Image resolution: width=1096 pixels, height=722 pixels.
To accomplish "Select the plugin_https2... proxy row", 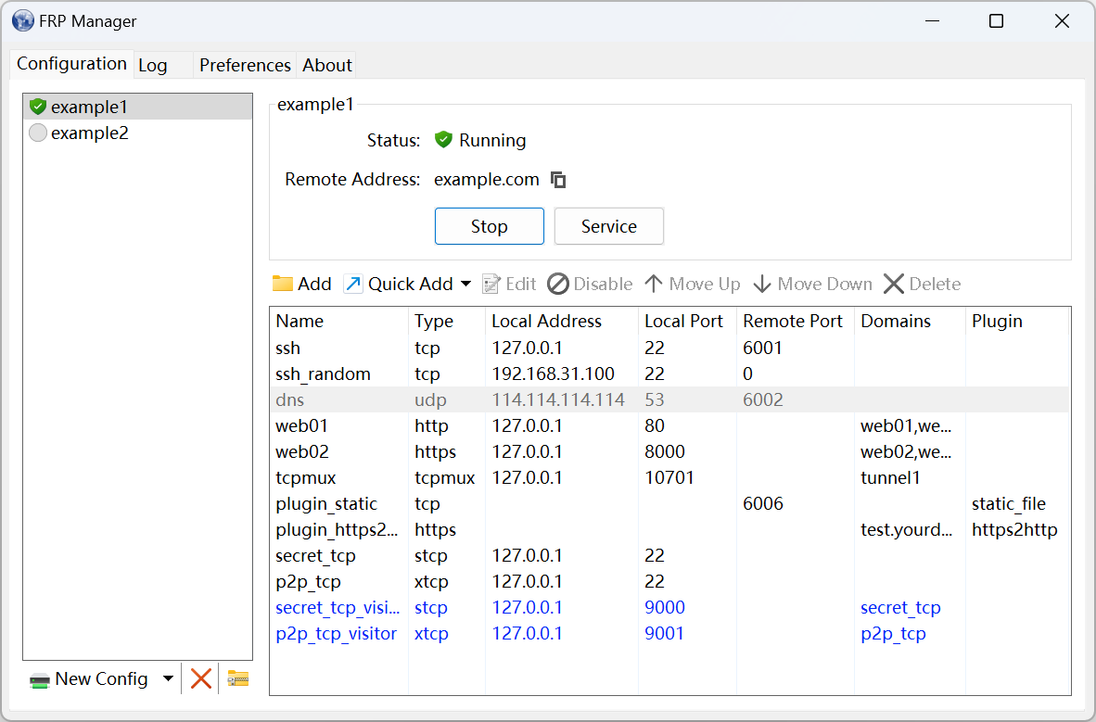I will 669,530.
